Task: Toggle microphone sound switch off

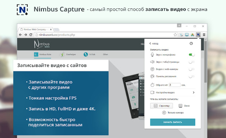Action: coord(192,55)
